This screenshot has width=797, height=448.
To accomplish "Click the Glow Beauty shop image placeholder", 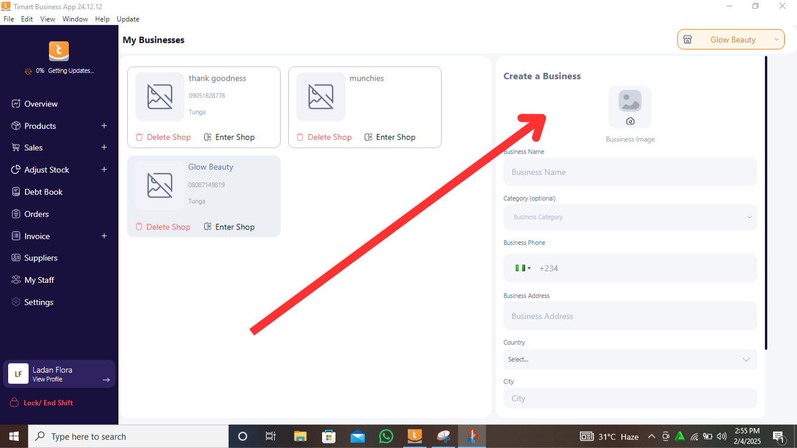I will click(160, 185).
